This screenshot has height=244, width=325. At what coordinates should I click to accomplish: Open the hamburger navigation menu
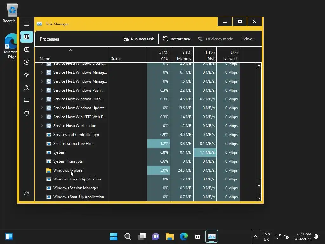[27, 24]
